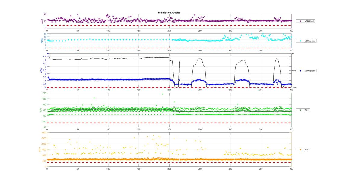Viewport: 362px width, 187px height.
Task: Click x-axis tick '350' beneath the Roll plot
Action: pyautogui.click(x=261, y=169)
